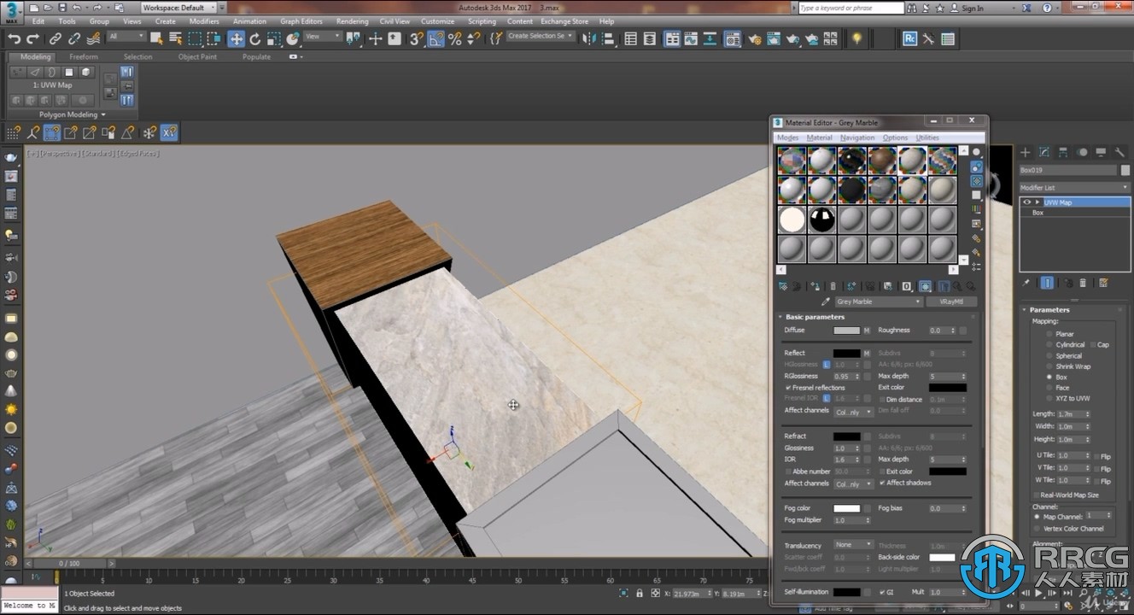Viewport: 1134px width, 615px height.
Task: Toggle the Fresnel reflections checkbox
Action: pyautogui.click(x=787, y=388)
